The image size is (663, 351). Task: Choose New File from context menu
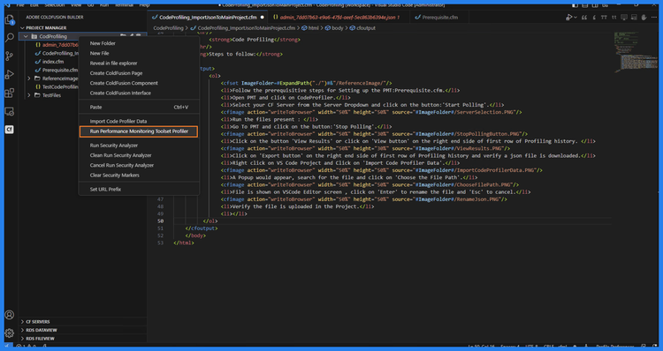(139, 53)
